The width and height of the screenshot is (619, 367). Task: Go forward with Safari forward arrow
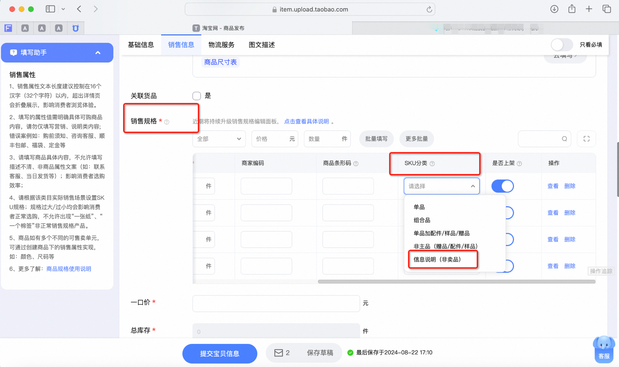click(x=96, y=9)
